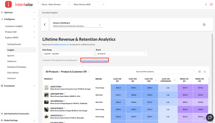215x123 pixels.
Task: Expand the Foundation section
Action: pyautogui.click(x=34, y=86)
